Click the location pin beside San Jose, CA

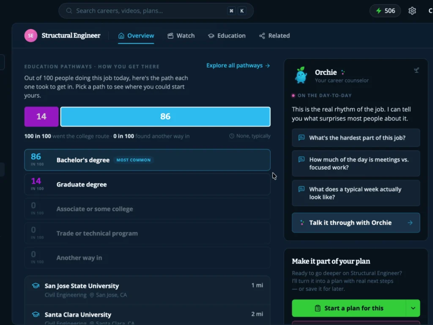tap(92, 295)
